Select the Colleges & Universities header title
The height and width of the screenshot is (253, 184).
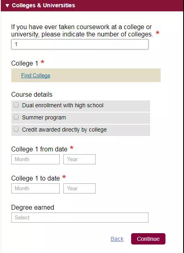(x=44, y=5)
